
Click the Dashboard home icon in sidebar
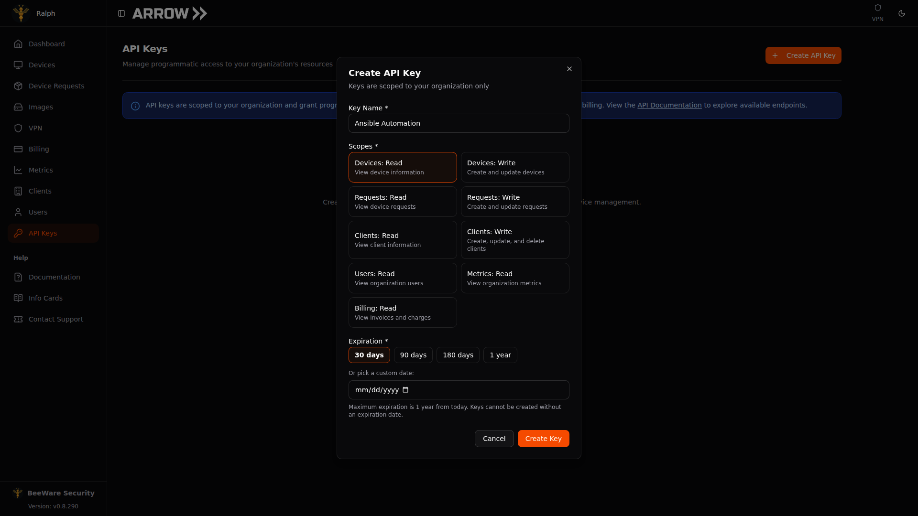click(18, 44)
